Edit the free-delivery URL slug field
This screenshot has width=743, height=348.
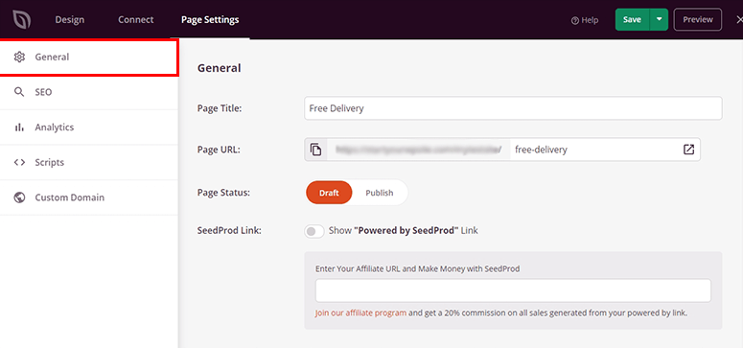(x=594, y=150)
